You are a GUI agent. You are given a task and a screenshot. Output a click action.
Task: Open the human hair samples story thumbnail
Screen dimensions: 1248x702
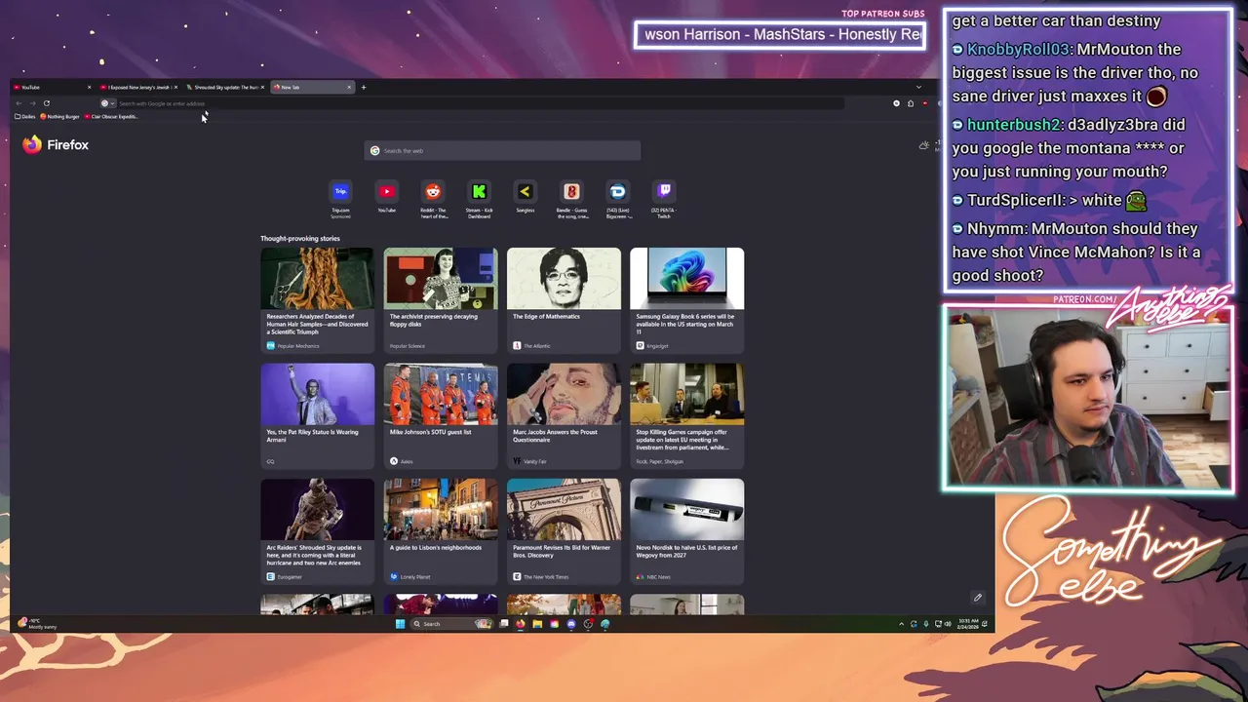pos(317,278)
